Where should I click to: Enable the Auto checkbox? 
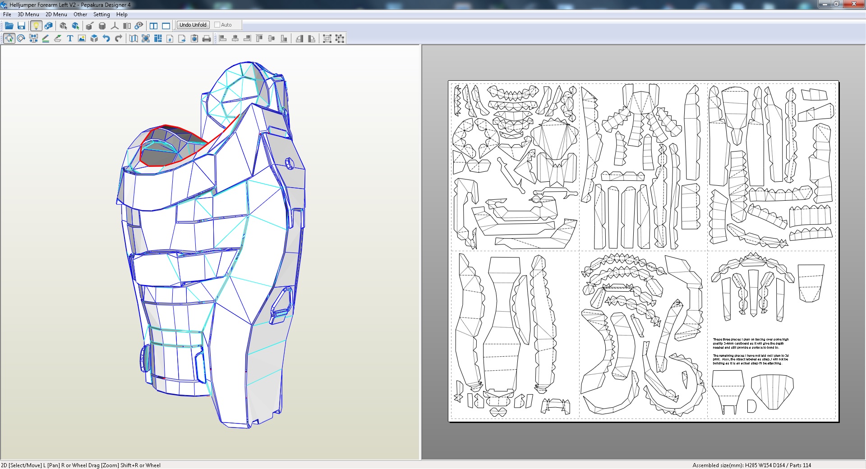(217, 25)
